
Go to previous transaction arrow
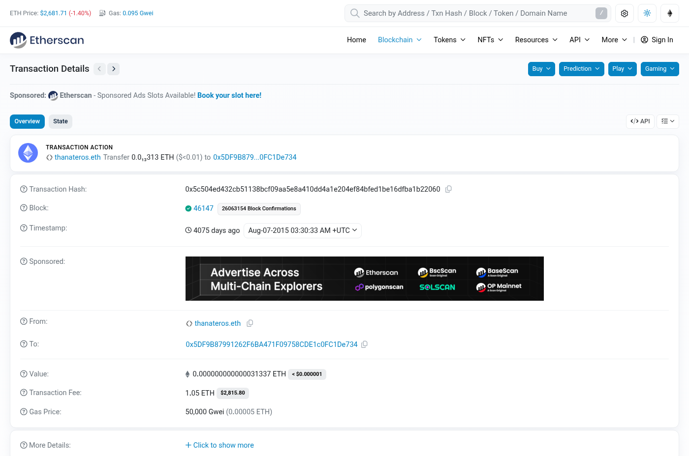point(99,69)
